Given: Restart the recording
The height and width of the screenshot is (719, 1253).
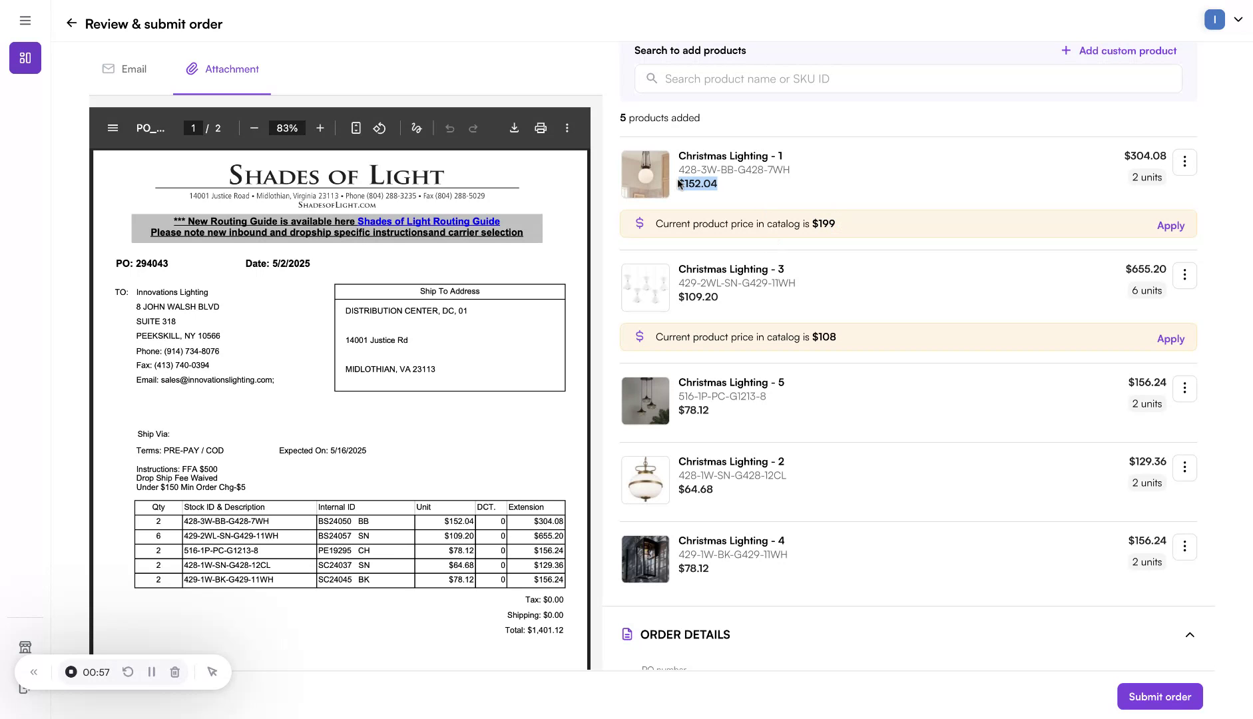Looking at the screenshot, I should click(128, 672).
